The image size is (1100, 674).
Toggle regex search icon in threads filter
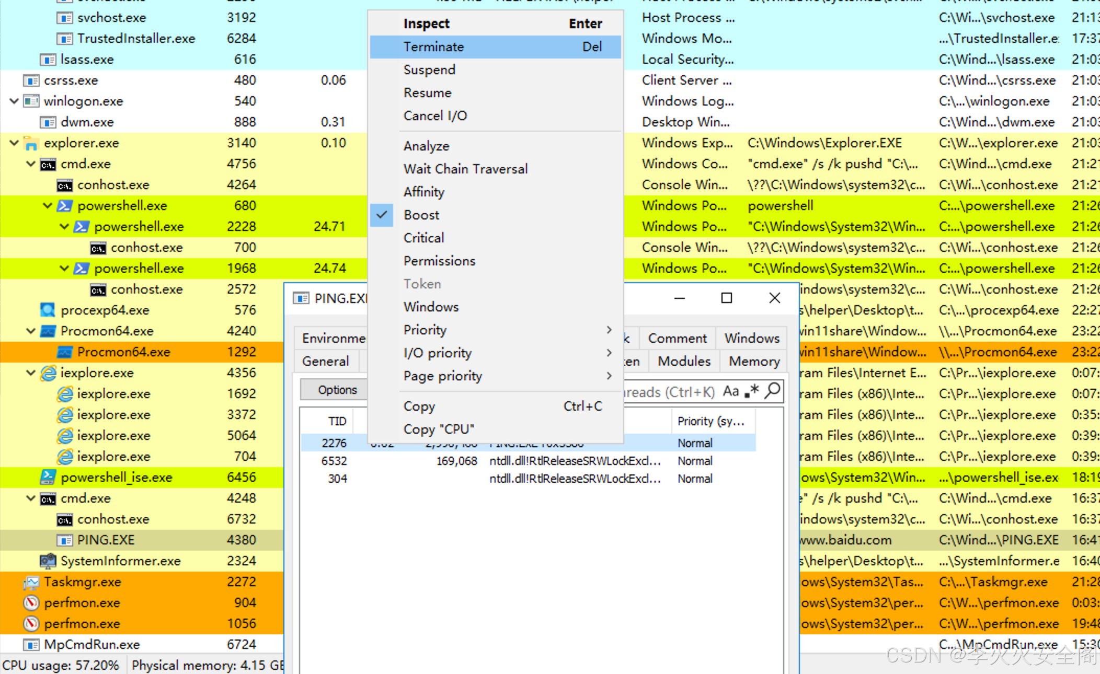752,391
